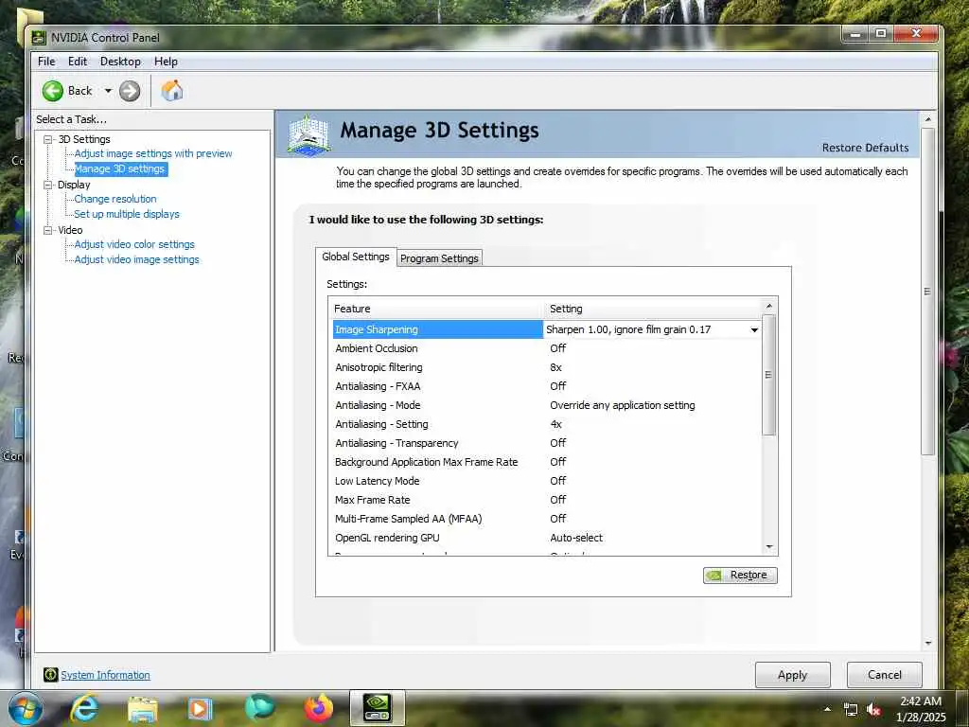
Task: Open Adjust image settings with preview
Action: 153,153
